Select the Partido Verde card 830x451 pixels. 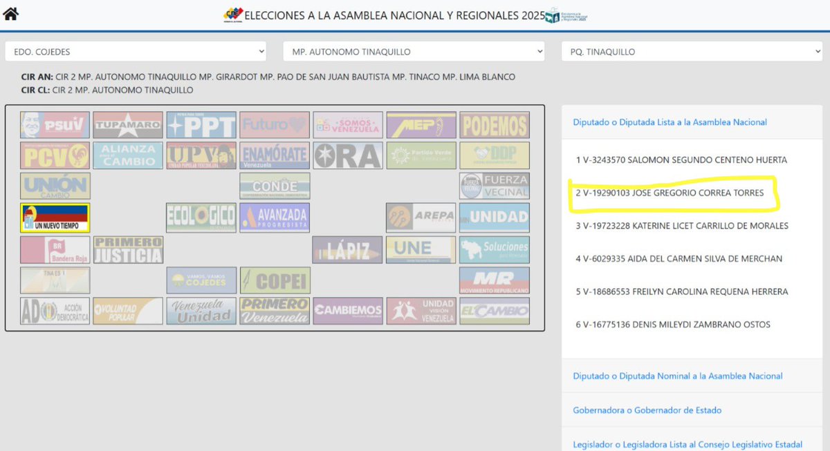click(x=421, y=155)
